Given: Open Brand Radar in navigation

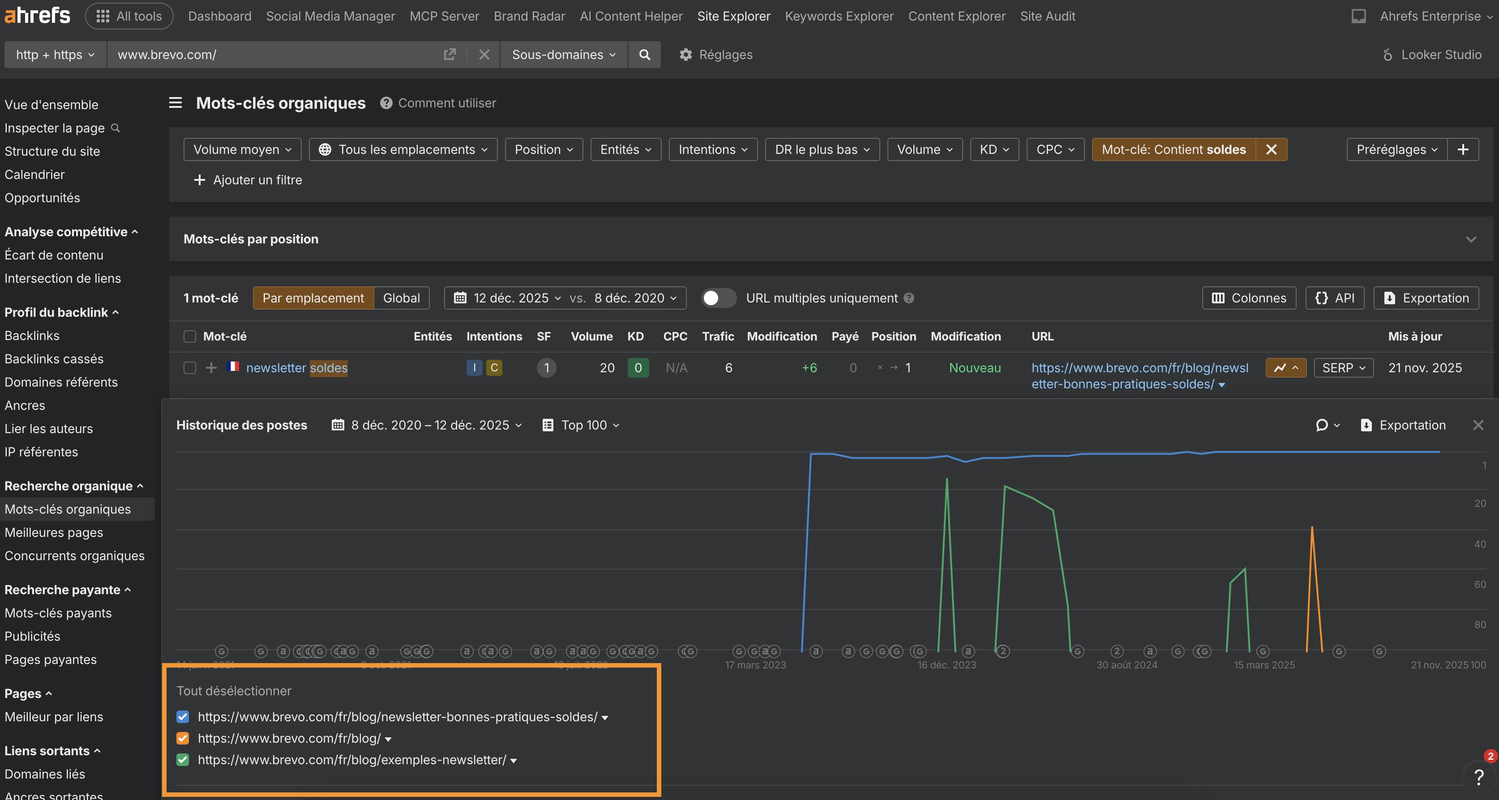Looking at the screenshot, I should 530,16.
